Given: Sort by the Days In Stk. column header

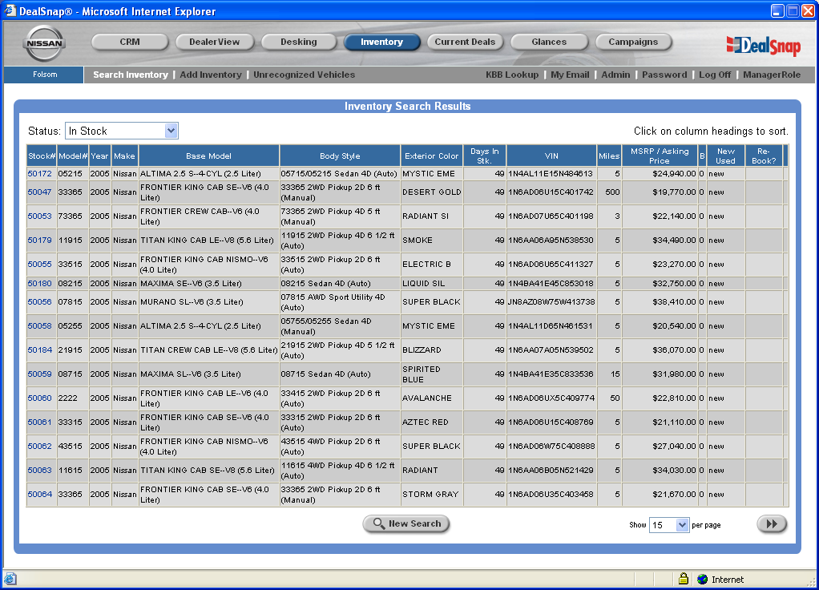Looking at the screenshot, I should (484, 156).
